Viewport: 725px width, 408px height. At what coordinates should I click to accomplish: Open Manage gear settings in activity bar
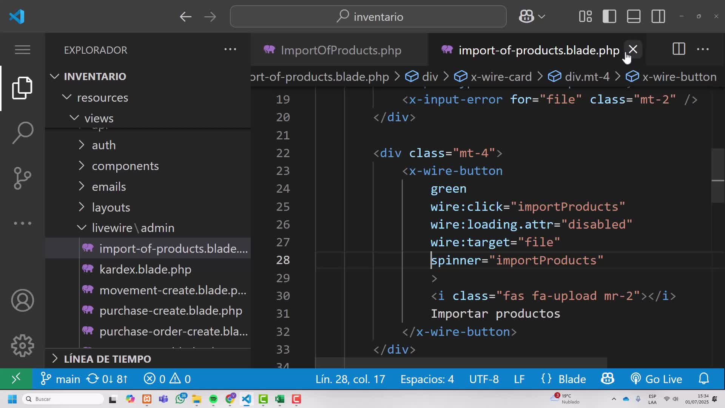[x=22, y=346]
